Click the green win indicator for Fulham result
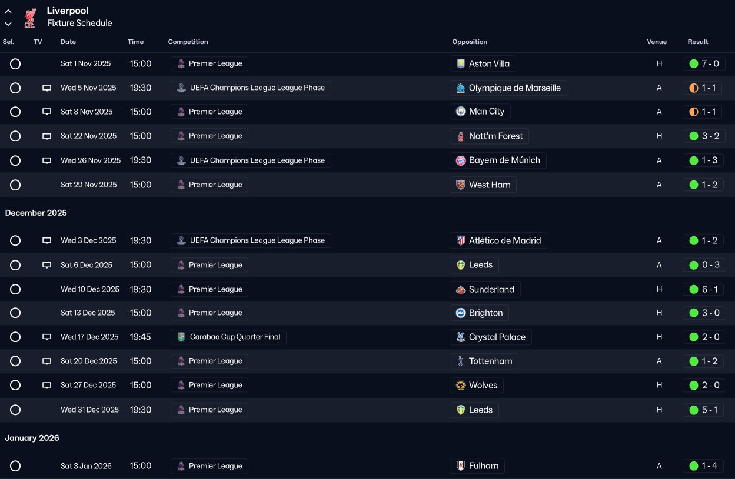The image size is (735, 479). [x=693, y=466]
